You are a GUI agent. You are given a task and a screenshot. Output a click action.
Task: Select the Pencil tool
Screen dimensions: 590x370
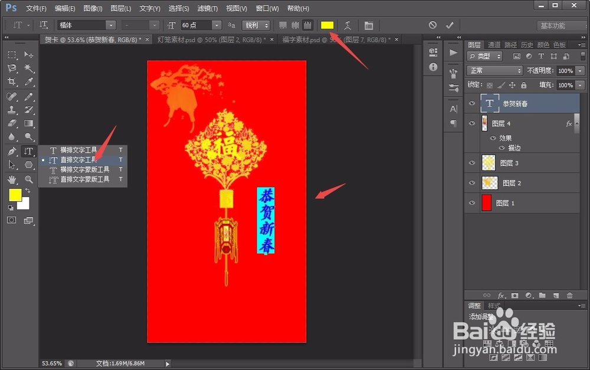pos(28,97)
